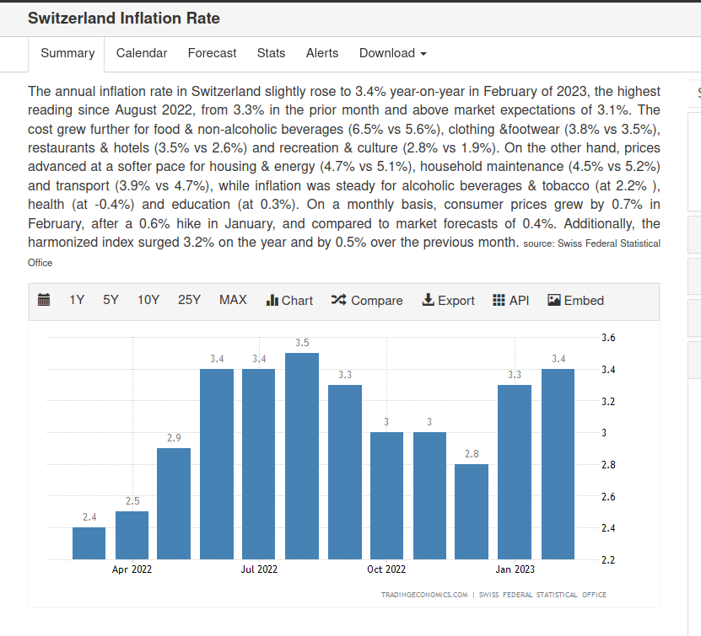Open the Calendar tab
The width and height of the screenshot is (701, 636).
[142, 53]
